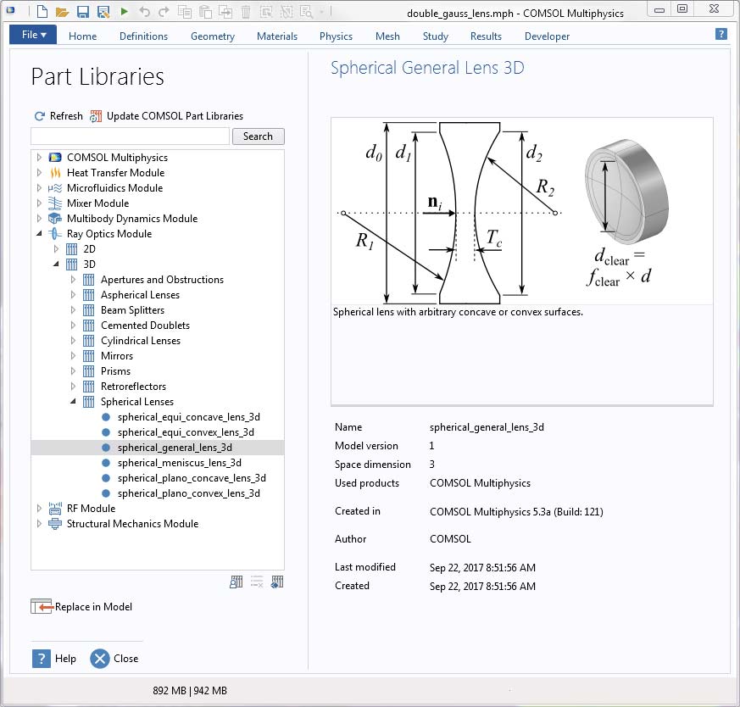Click the Refresh icon in Part Libraries
This screenshot has height=707, width=740.
(39, 116)
